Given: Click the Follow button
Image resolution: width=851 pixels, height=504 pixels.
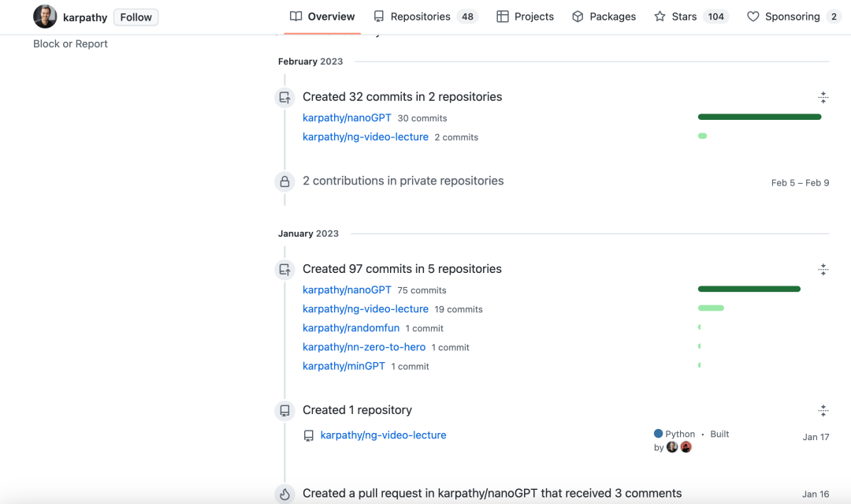Looking at the screenshot, I should (x=136, y=17).
